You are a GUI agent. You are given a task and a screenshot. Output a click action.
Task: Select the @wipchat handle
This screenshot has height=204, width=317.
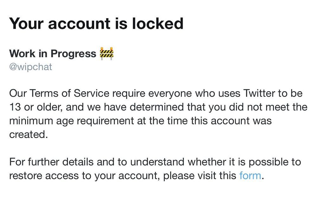pyautogui.click(x=31, y=67)
